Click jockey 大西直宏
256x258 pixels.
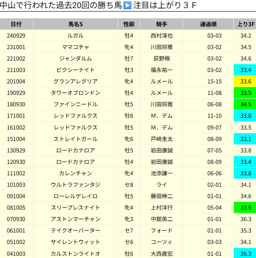coord(161,254)
